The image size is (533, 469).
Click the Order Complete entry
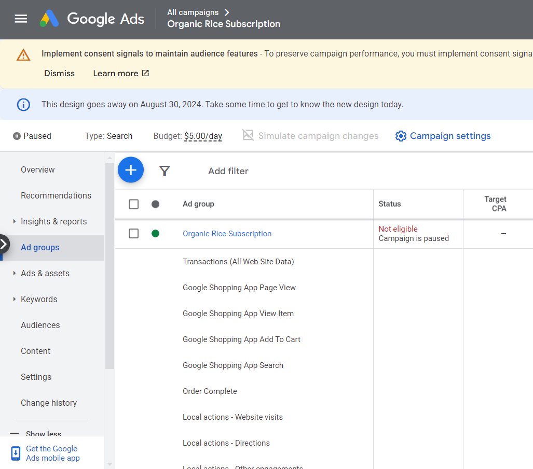(210, 391)
